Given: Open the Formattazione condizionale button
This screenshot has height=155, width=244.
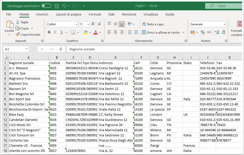Looking at the screenshot, I should click(237, 29).
